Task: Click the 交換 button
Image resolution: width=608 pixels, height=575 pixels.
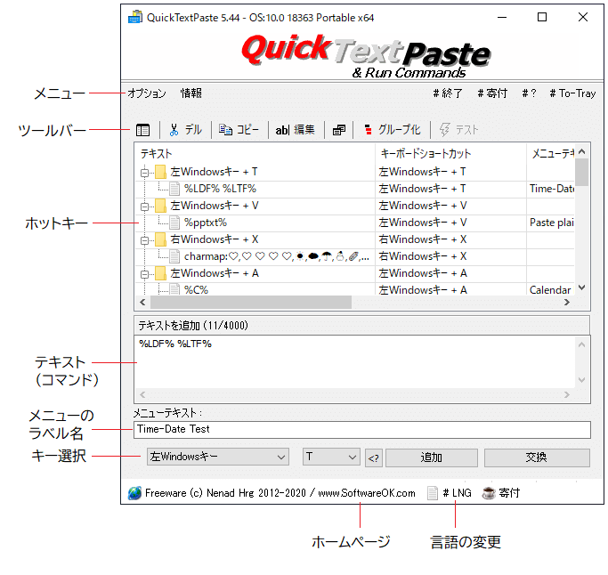Action: pyautogui.click(x=537, y=458)
